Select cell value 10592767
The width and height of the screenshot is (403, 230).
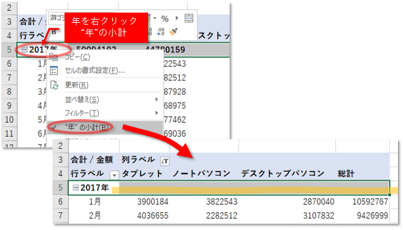(370, 202)
